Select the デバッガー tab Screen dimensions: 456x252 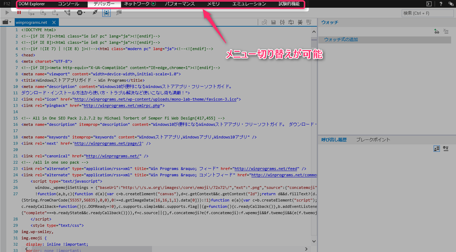[x=104, y=4]
